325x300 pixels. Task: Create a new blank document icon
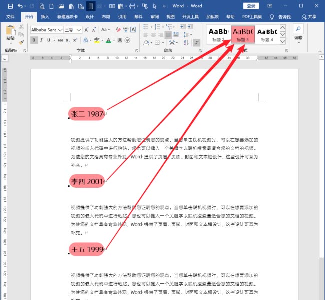(x=51, y=6)
